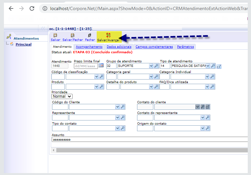Expand Código de classificação dropdown arrow
This screenshot has width=251, height=175.
click(96, 77)
